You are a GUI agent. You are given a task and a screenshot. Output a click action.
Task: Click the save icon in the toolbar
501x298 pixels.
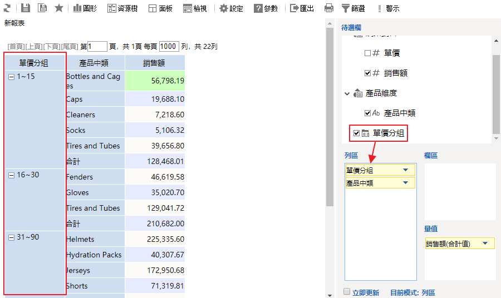(x=26, y=8)
